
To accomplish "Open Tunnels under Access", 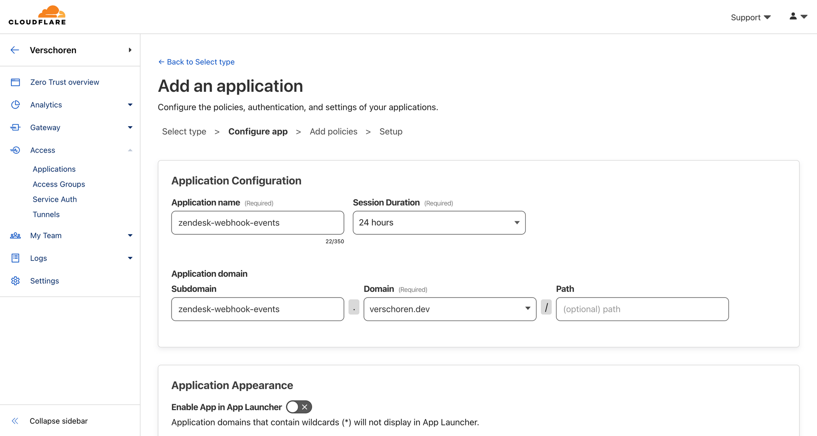I will 46,214.
